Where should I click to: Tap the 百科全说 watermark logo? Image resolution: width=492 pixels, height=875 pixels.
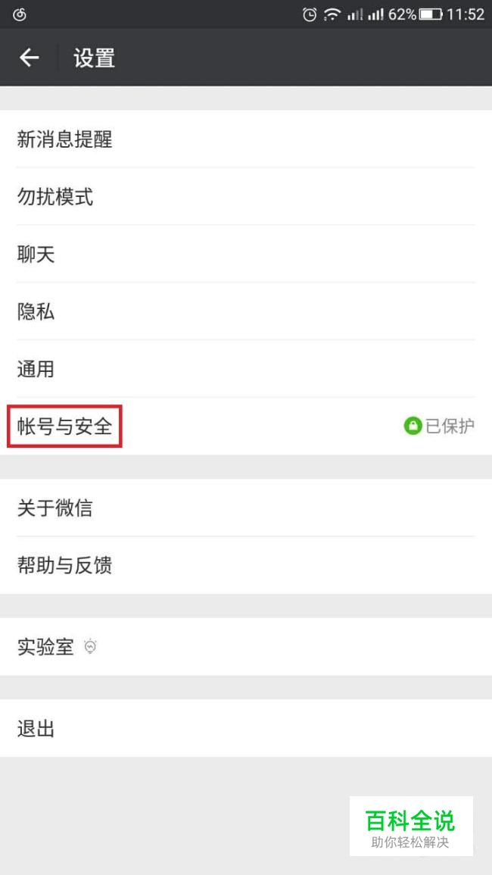(411, 826)
